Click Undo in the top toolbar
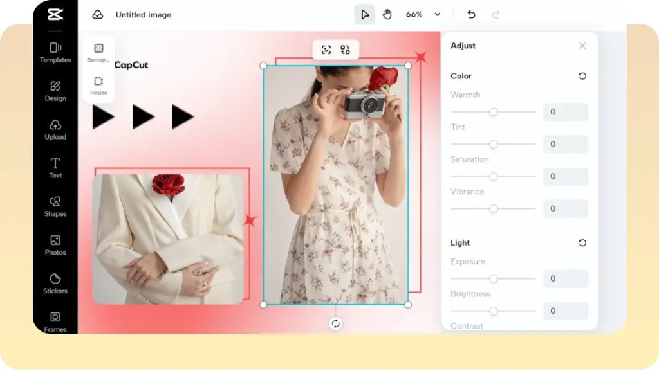The image size is (659, 371). point(470,14)
